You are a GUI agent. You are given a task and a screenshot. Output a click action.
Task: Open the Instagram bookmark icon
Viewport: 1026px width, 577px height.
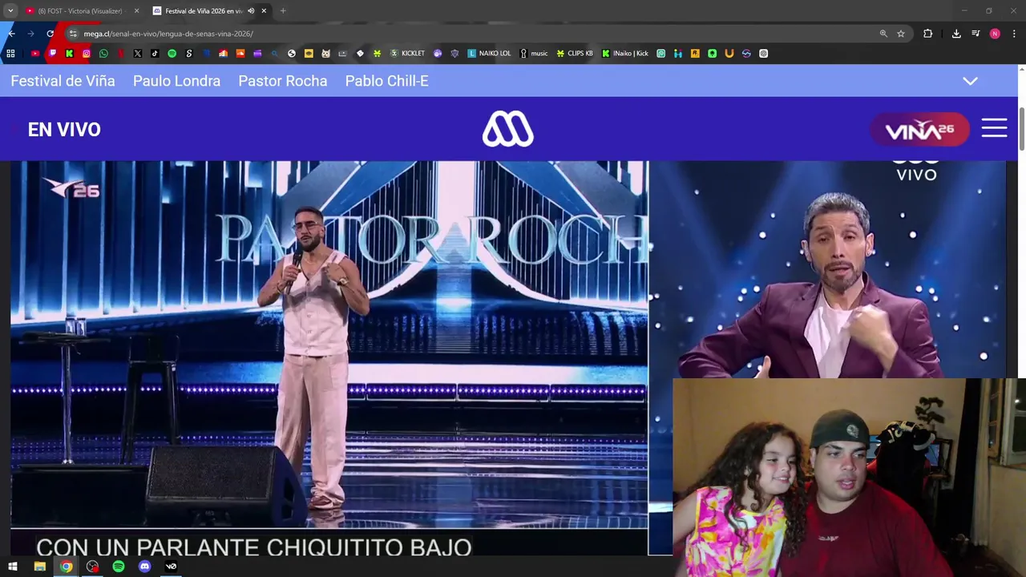(x=87, y=54)
